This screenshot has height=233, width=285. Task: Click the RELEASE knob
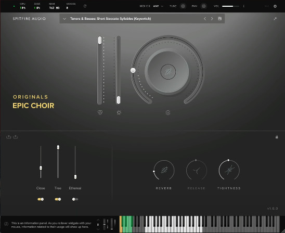click(196, 170)
